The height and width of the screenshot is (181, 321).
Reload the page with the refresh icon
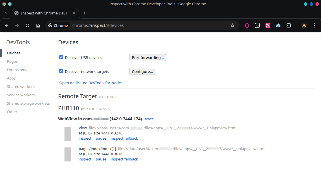27,25
